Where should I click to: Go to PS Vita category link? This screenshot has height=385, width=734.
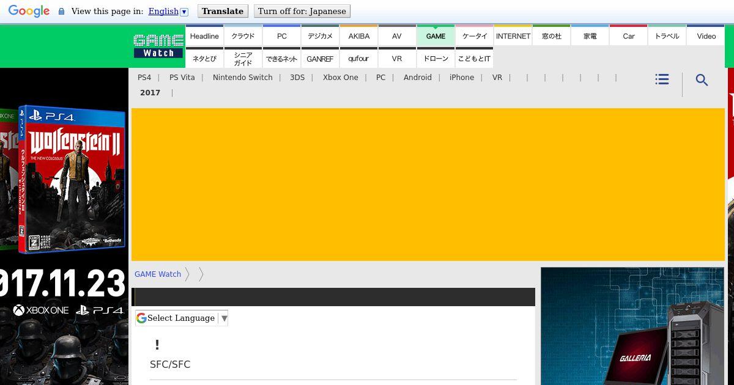(x=182, y=78)
